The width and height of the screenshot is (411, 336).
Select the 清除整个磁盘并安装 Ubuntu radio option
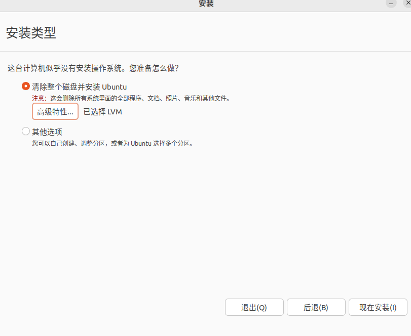coord(26,86)
